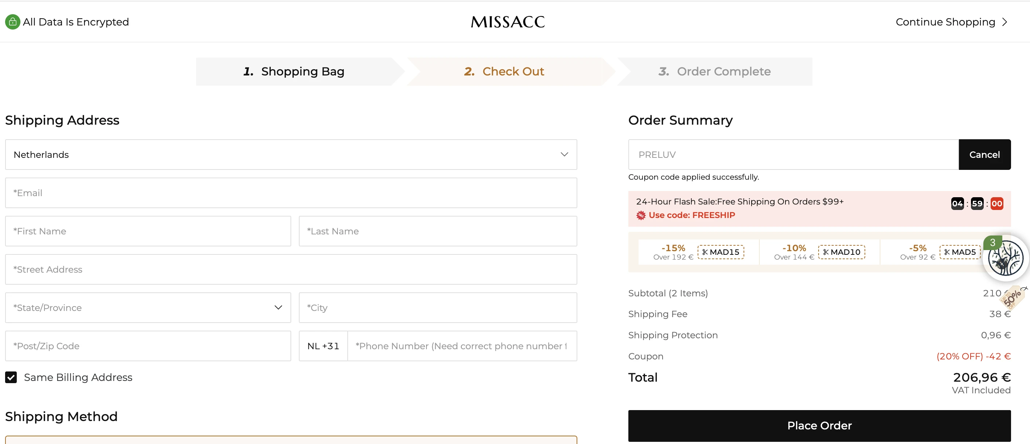Viewport: 1030px width, 444px height.
Task: Click the 'Coupon' row label
Action: [x=646, y=357]
